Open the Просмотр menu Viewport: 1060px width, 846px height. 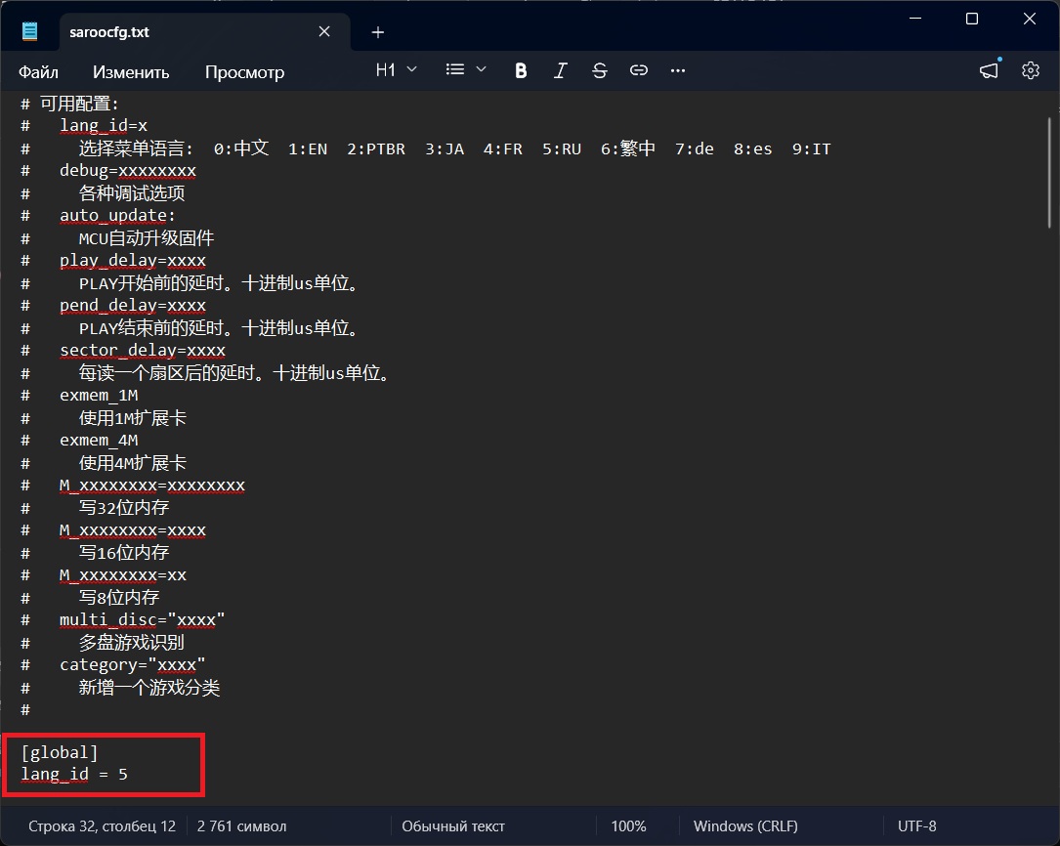coord(244,72)
